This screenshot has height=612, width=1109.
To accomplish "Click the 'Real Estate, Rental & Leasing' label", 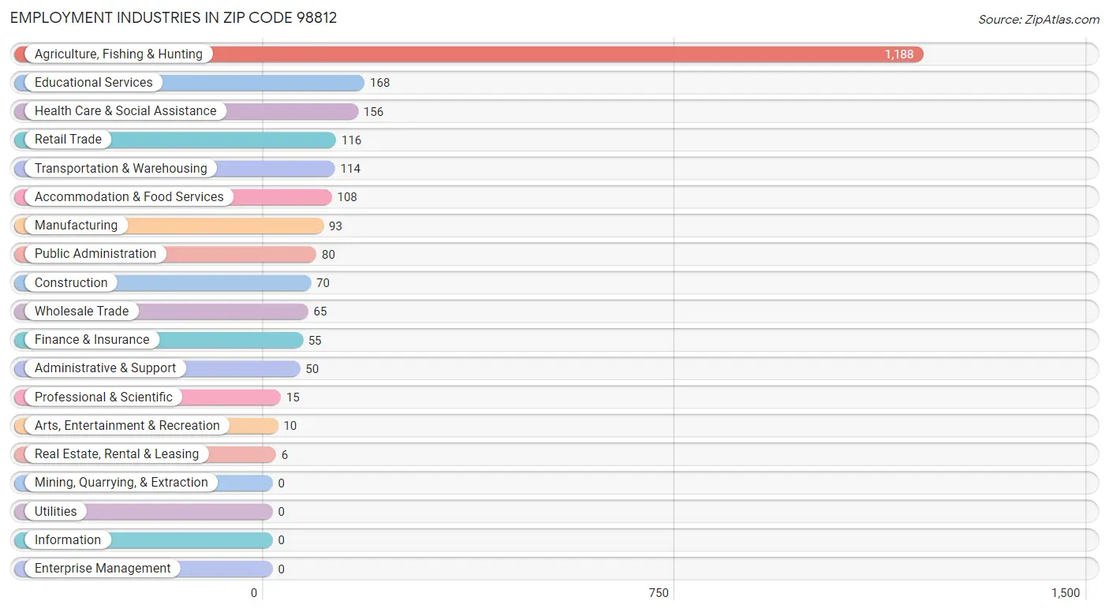I will tap(117, 454).
